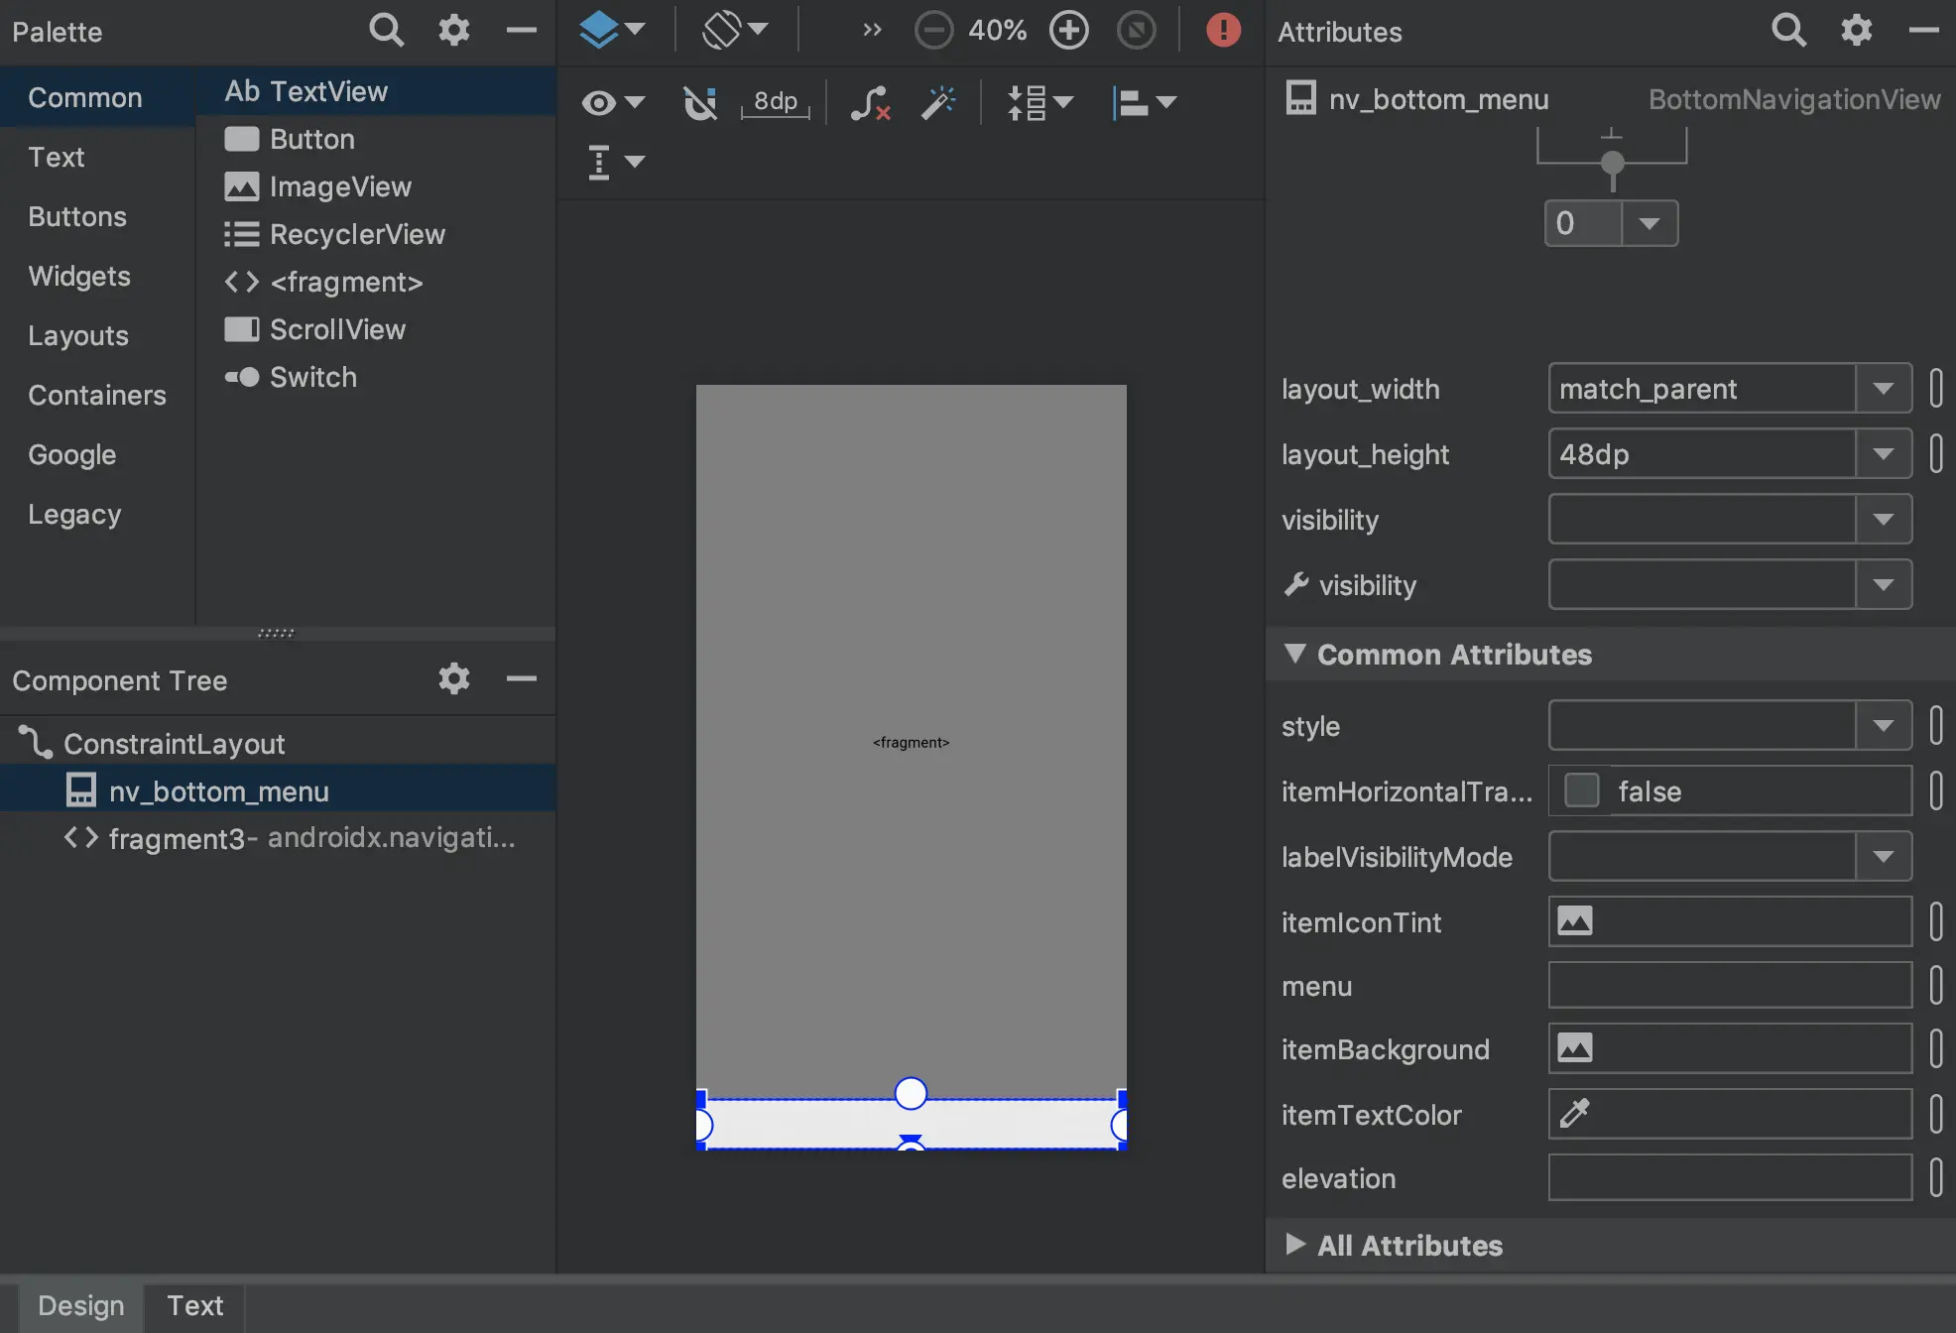Click zoom to fit screen icon

[x=1137, y=31]
